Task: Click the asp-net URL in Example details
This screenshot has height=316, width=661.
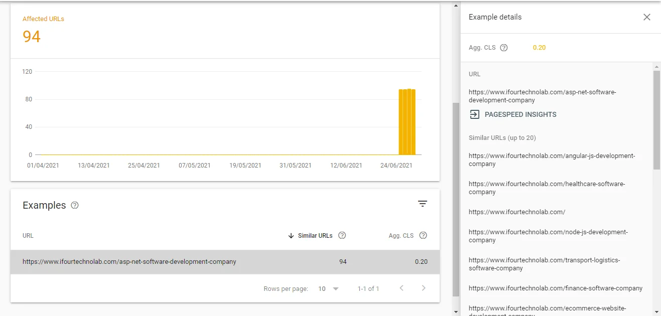Action: tap(542, 96)
